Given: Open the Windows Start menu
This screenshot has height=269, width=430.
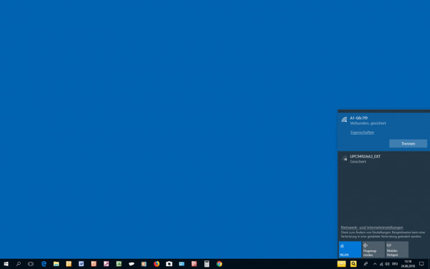Looking at the screenshot, I should tap(6, 264).
